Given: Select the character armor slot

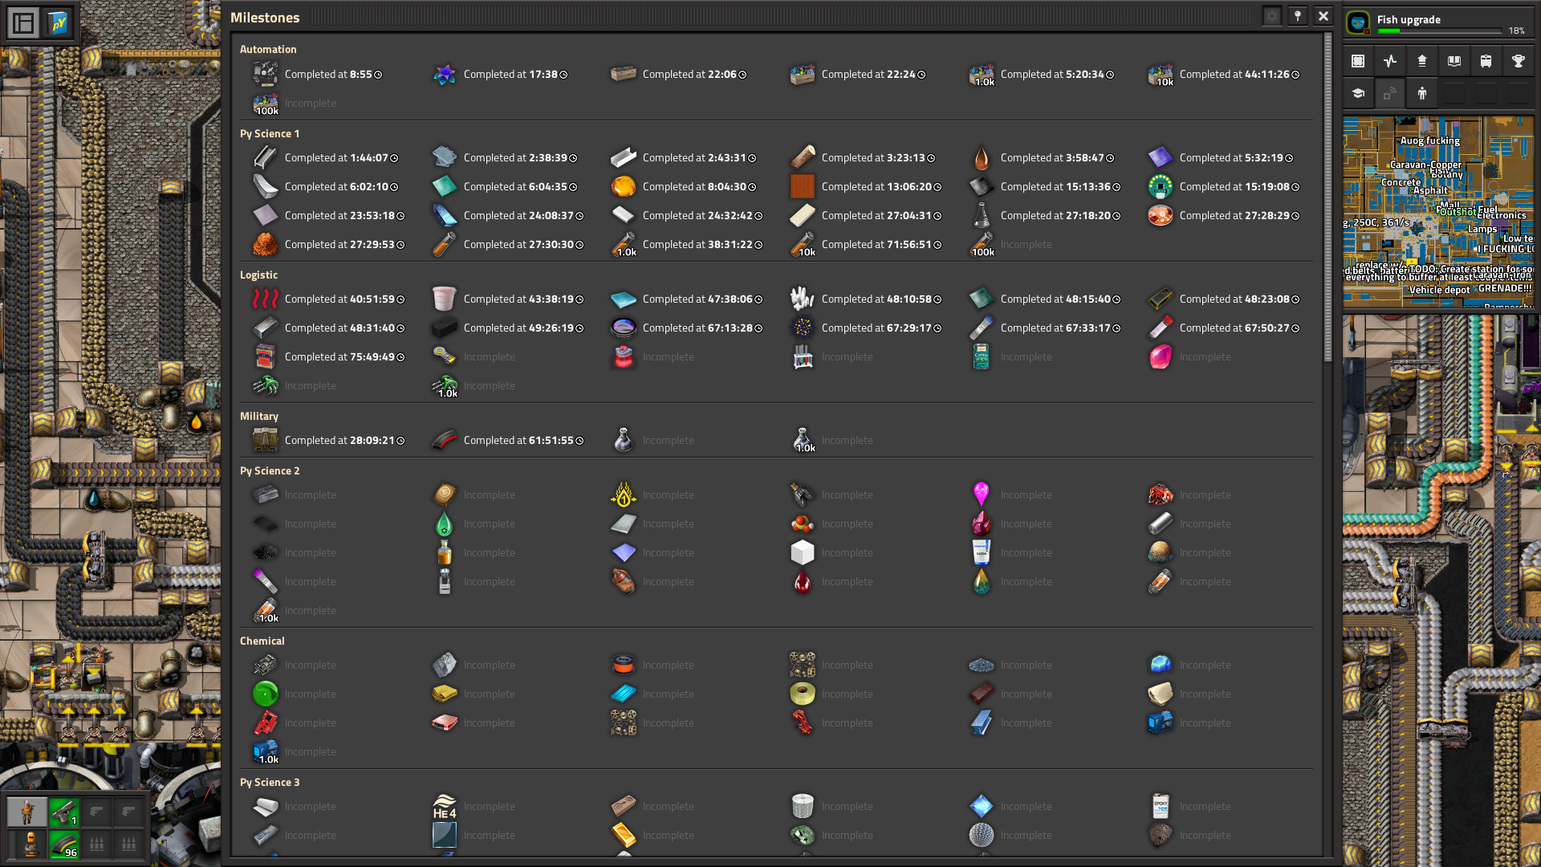Looking at the screenshot, I should click(27, 812).
